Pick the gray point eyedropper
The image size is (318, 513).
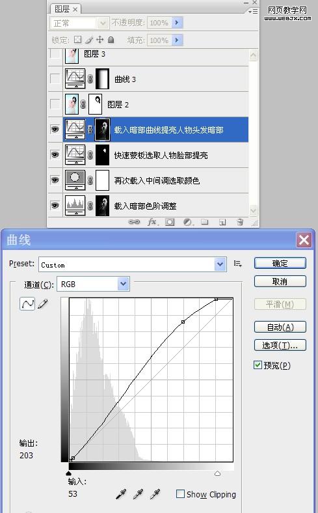pos(138,493)
